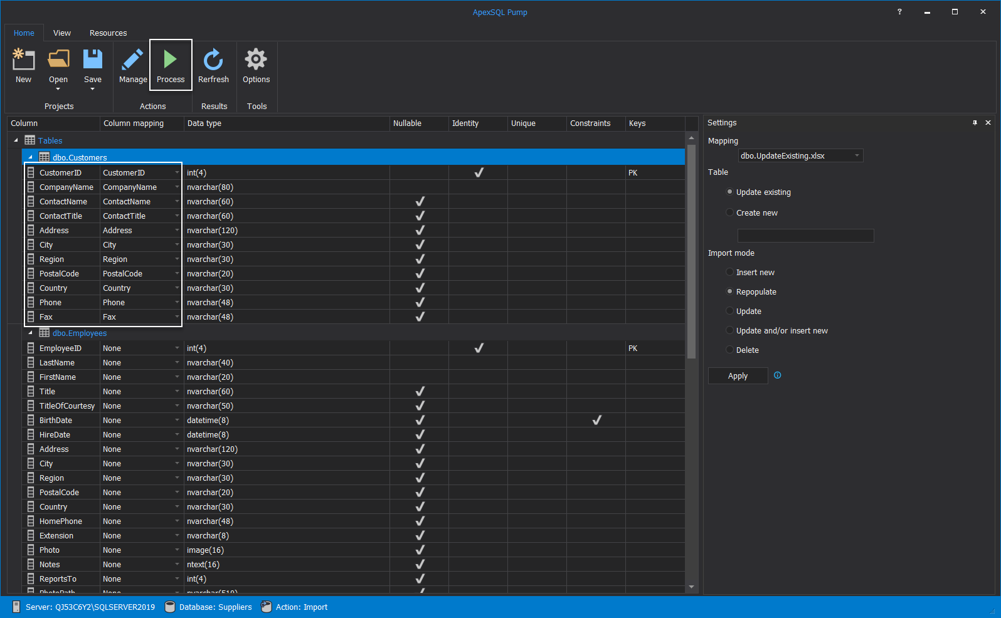Switch to the Resources tab
Viewport: 1001px width, 618px height.
pos(108,33)
